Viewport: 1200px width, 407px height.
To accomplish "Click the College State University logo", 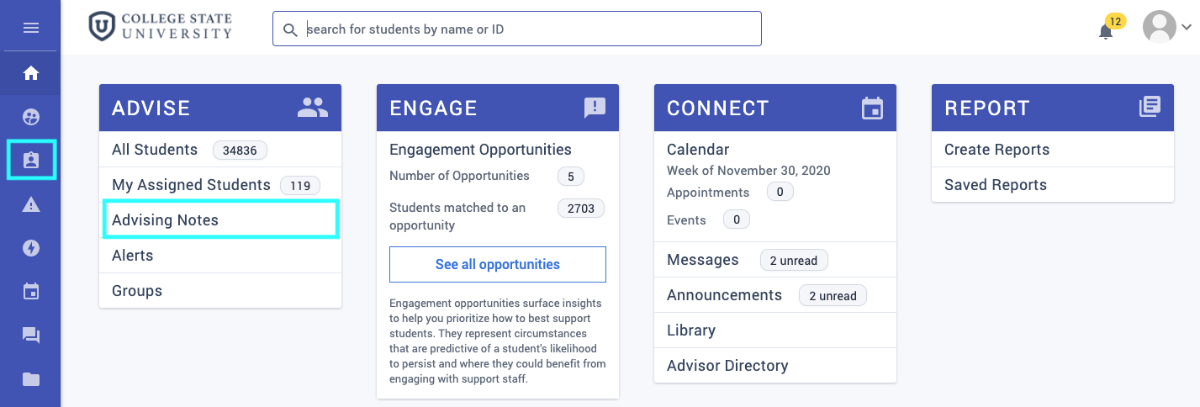I will [160, 27].
